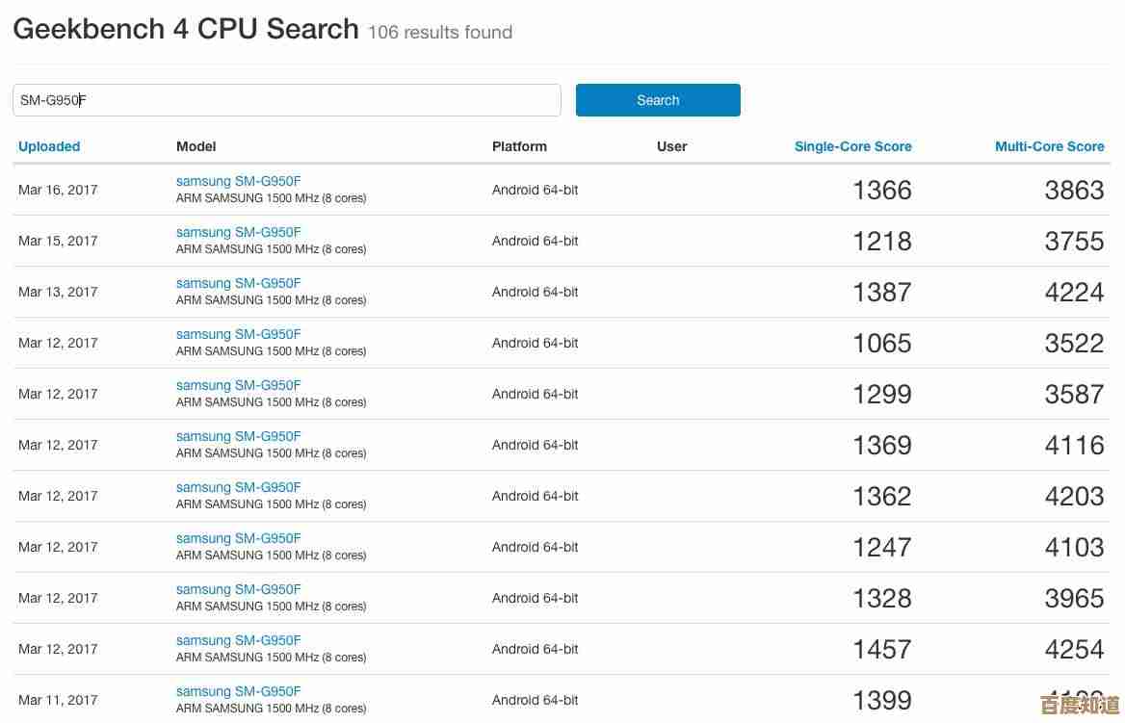Click the SM-G950F search input field
The width and height of the screenshot is (1125, 723).
[x=286, y=100]
